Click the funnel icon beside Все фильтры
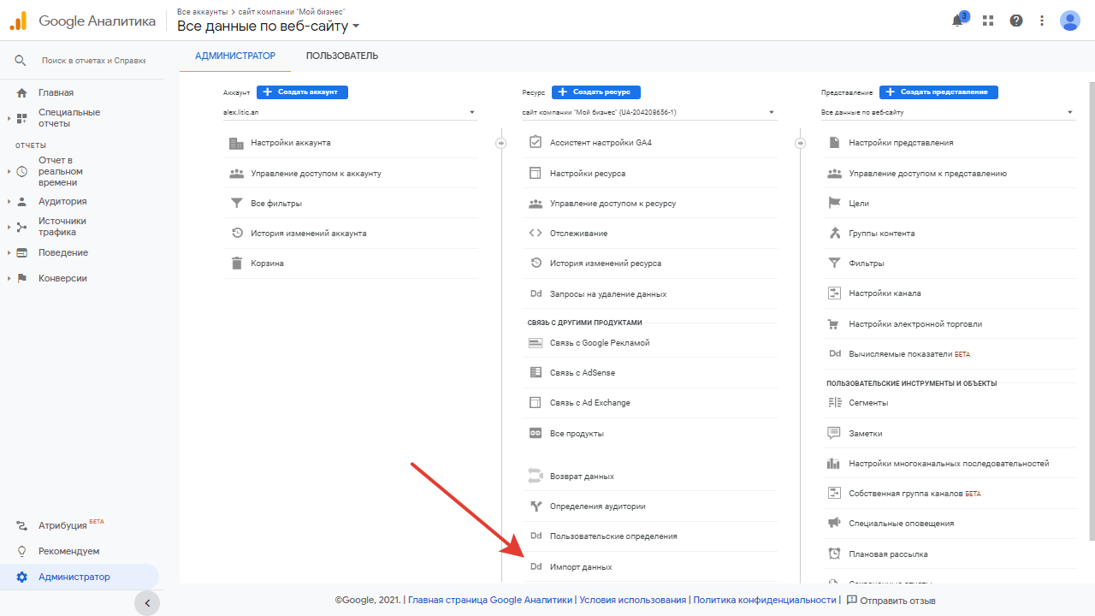 (236, 204)
